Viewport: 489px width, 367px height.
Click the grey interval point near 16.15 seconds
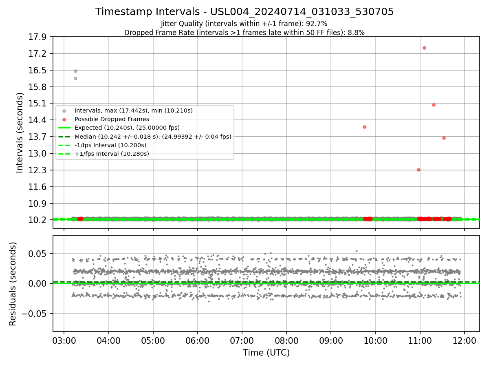[x=75, y=78]
